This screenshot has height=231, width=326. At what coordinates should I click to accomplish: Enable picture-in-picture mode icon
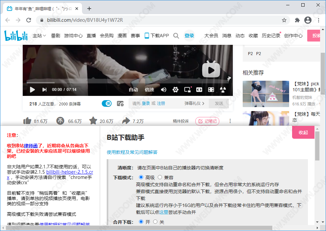pyautogui.click(x=188, y=90)
